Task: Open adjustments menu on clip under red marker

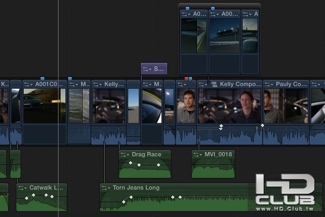Action: (182, 84)
